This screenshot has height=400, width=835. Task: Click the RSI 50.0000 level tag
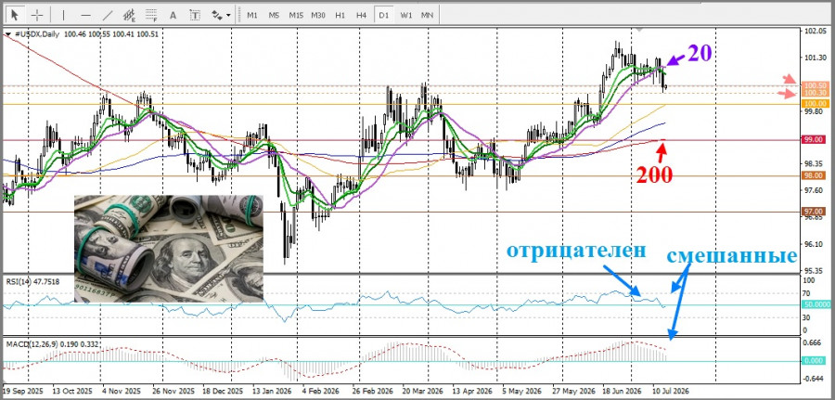(816, 304)
